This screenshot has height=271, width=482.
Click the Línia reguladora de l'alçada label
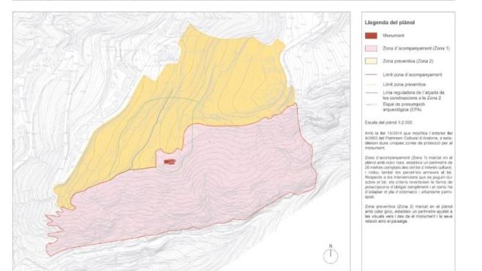click(x=413, y=95)
